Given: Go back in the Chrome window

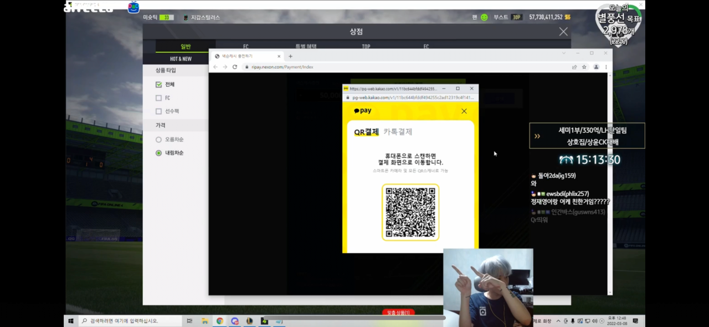Looking at the screenshot, I should 215,67.
